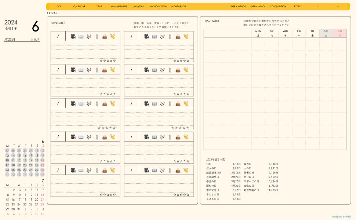Viewport: 356px width, 220px height.
Task: Select the music notes icon in the fourth right card
Action: pos(162,137)
